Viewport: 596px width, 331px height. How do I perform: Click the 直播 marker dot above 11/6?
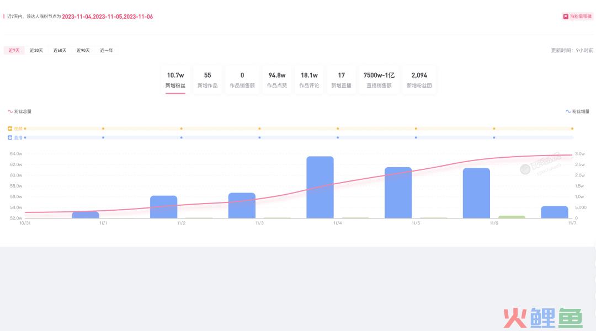494,137
